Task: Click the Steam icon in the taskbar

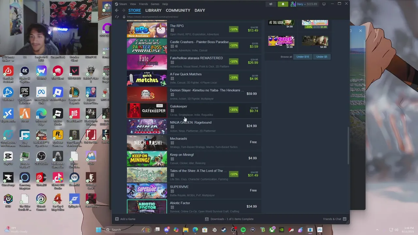Action: (224, 230)
